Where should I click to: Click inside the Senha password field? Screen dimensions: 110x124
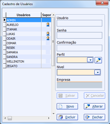pyautogui.click(x=79, y=35)
